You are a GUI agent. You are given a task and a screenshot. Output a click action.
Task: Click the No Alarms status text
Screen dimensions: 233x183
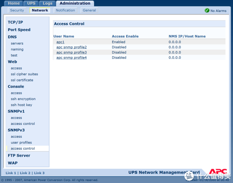218,11
